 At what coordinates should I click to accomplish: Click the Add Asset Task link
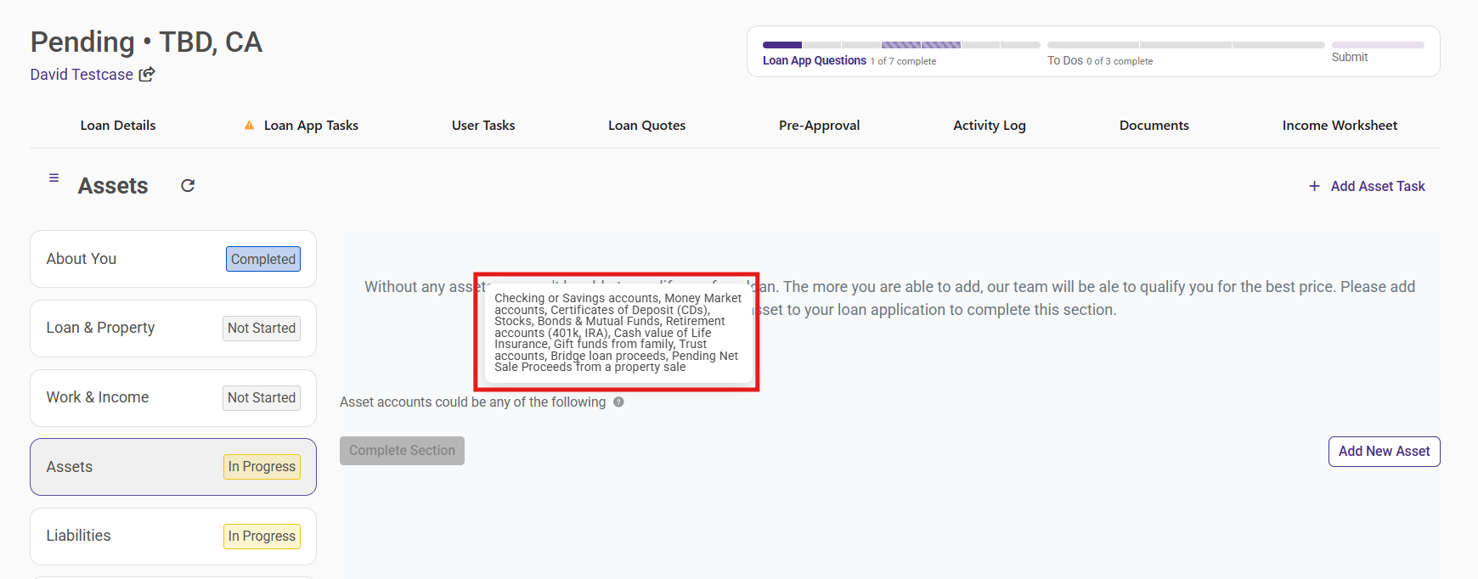(1378, 186)
